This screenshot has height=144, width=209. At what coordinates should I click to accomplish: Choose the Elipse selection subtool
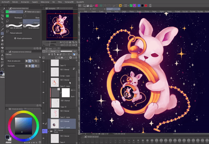coord(31,16)
